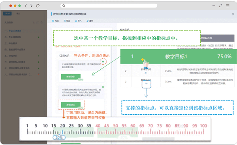Click the browser forward arrow

point(32,6)
